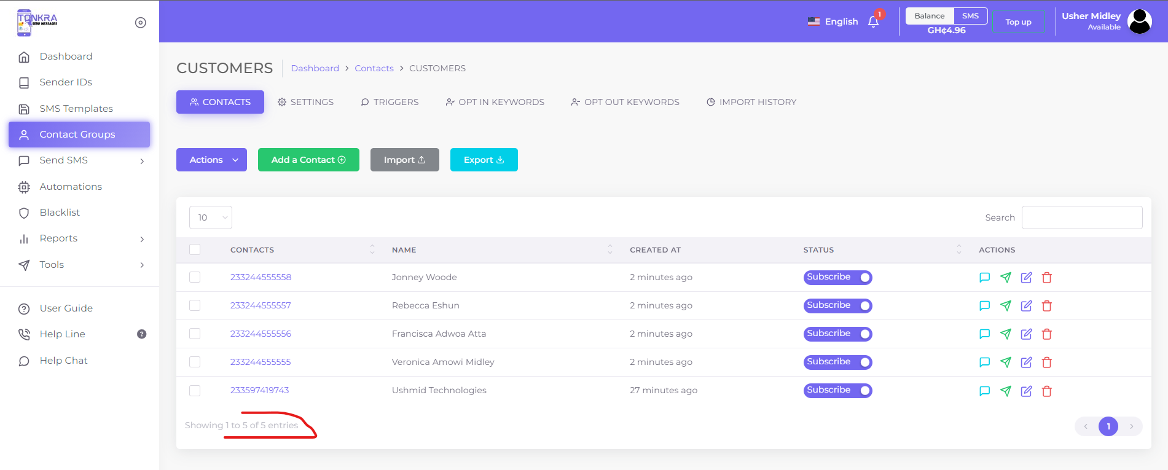Delete the Jonney Woode contact

click(1047, 278)
